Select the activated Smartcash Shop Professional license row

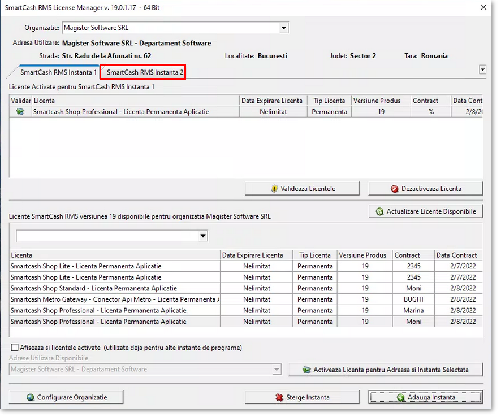pos(246,112)
